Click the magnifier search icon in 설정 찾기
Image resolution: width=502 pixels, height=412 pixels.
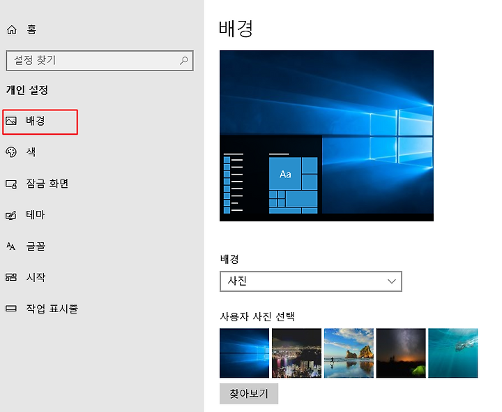184,60
